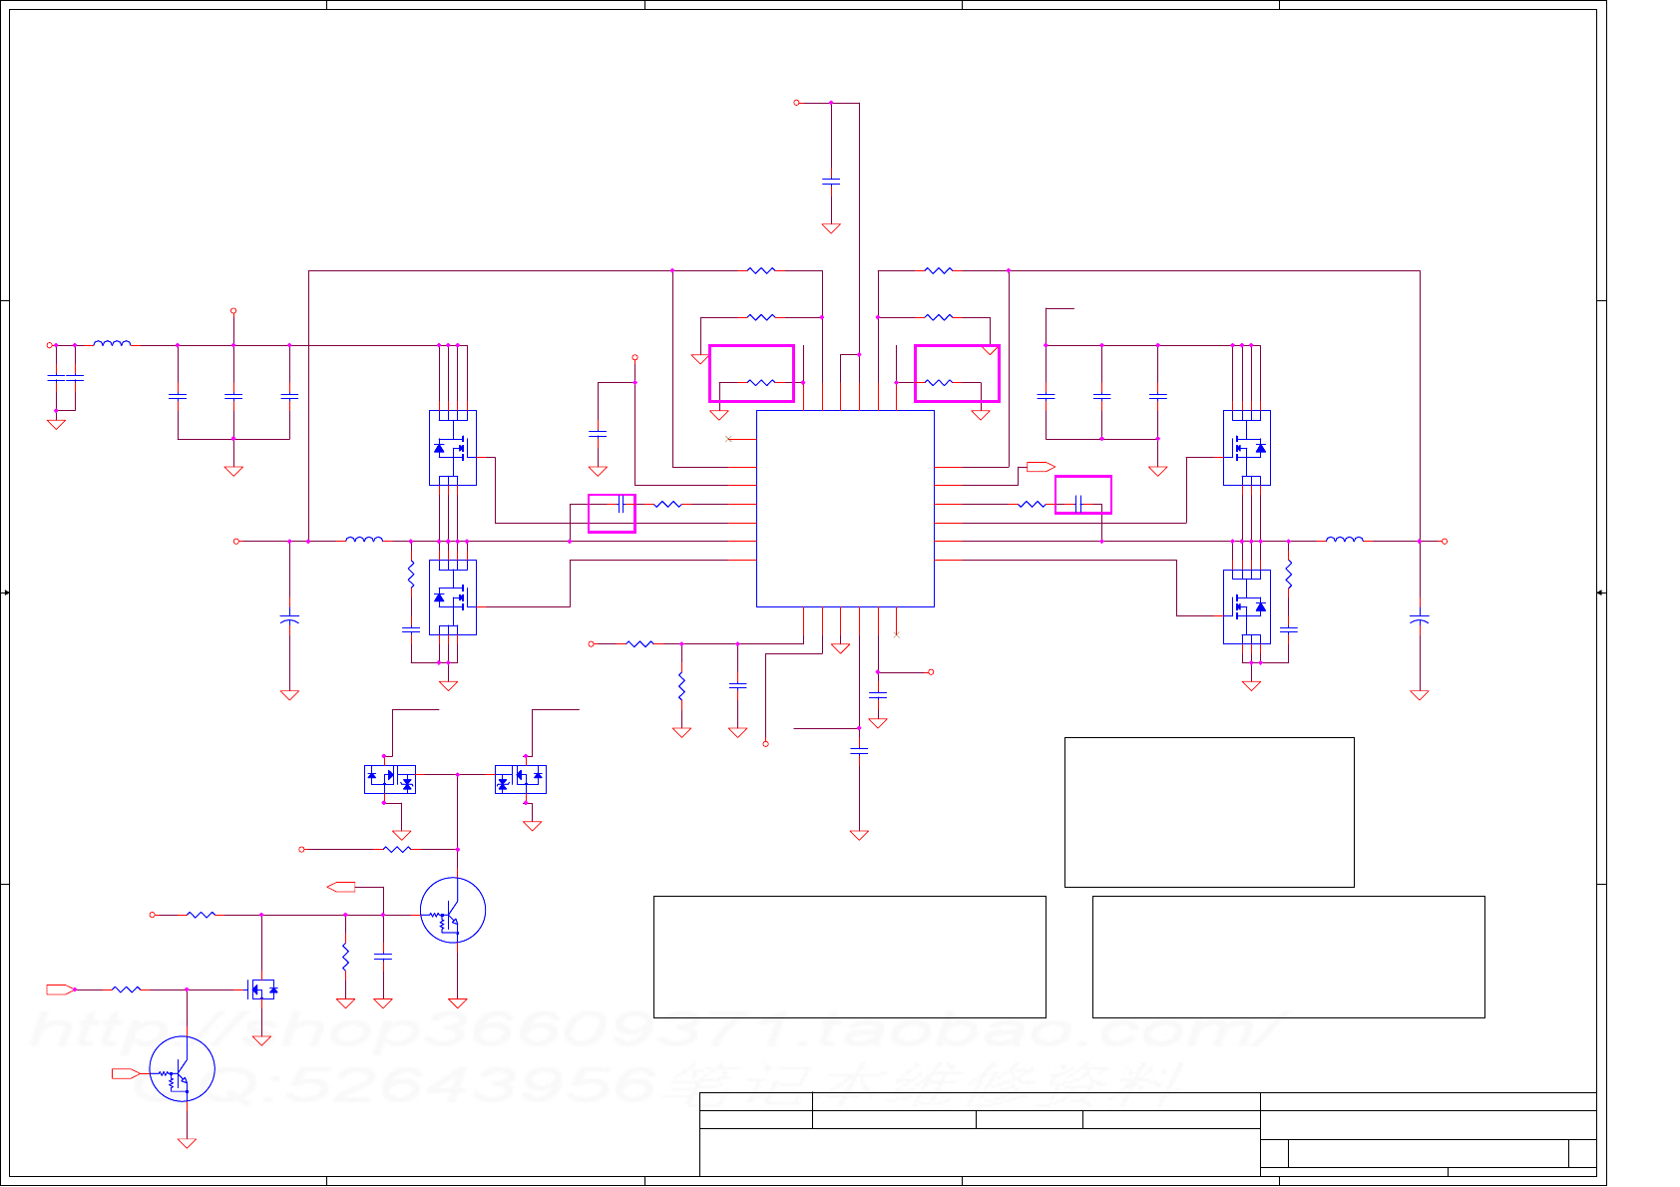1680x1187 pixels.
Task: Click the left dual-diode package symbol
Action: coord(390,779)
